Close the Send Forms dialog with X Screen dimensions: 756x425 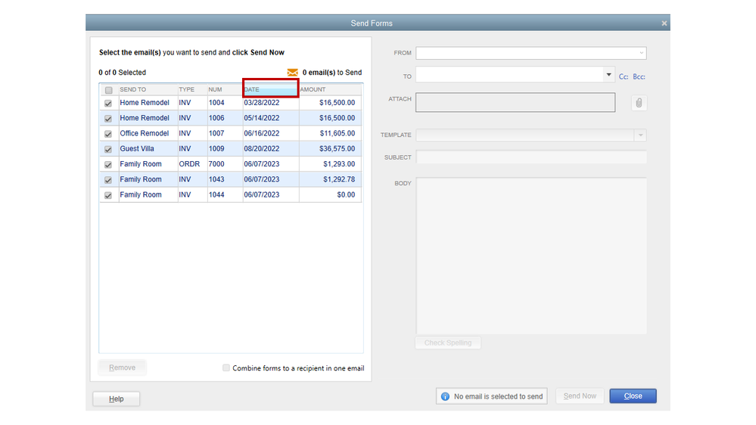coord(664,23)
